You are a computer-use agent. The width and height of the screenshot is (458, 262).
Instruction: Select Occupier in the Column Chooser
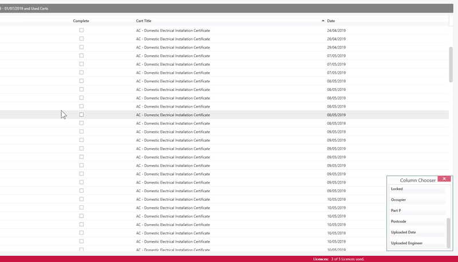398,200
